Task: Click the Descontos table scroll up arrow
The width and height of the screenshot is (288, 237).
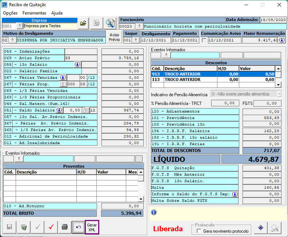Action: pyautogui.click(x=278, y=69)
